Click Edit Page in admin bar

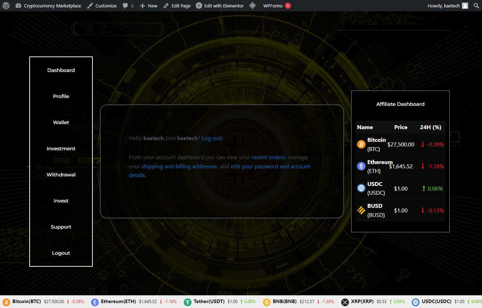(x=177, y=6)
